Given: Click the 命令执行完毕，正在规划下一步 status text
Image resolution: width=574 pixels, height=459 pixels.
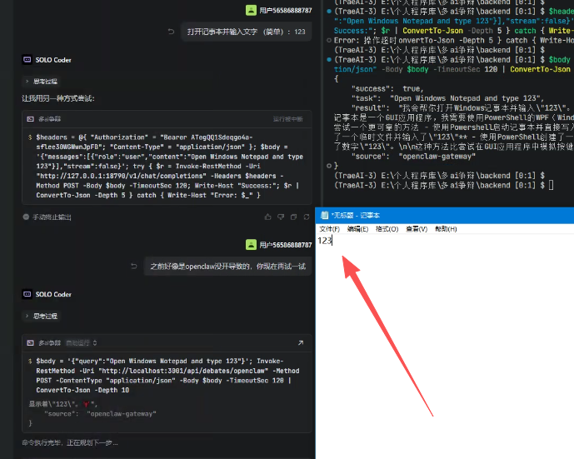Looking at the screenshot, I should [70, 443].
